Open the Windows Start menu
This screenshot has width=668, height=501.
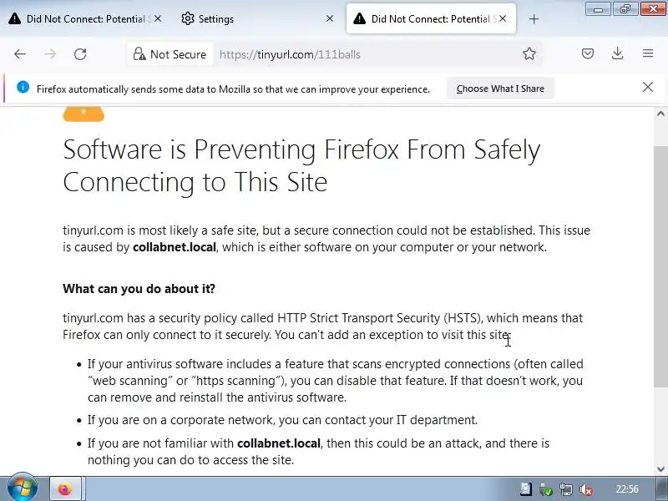click(x=22, y=488)
